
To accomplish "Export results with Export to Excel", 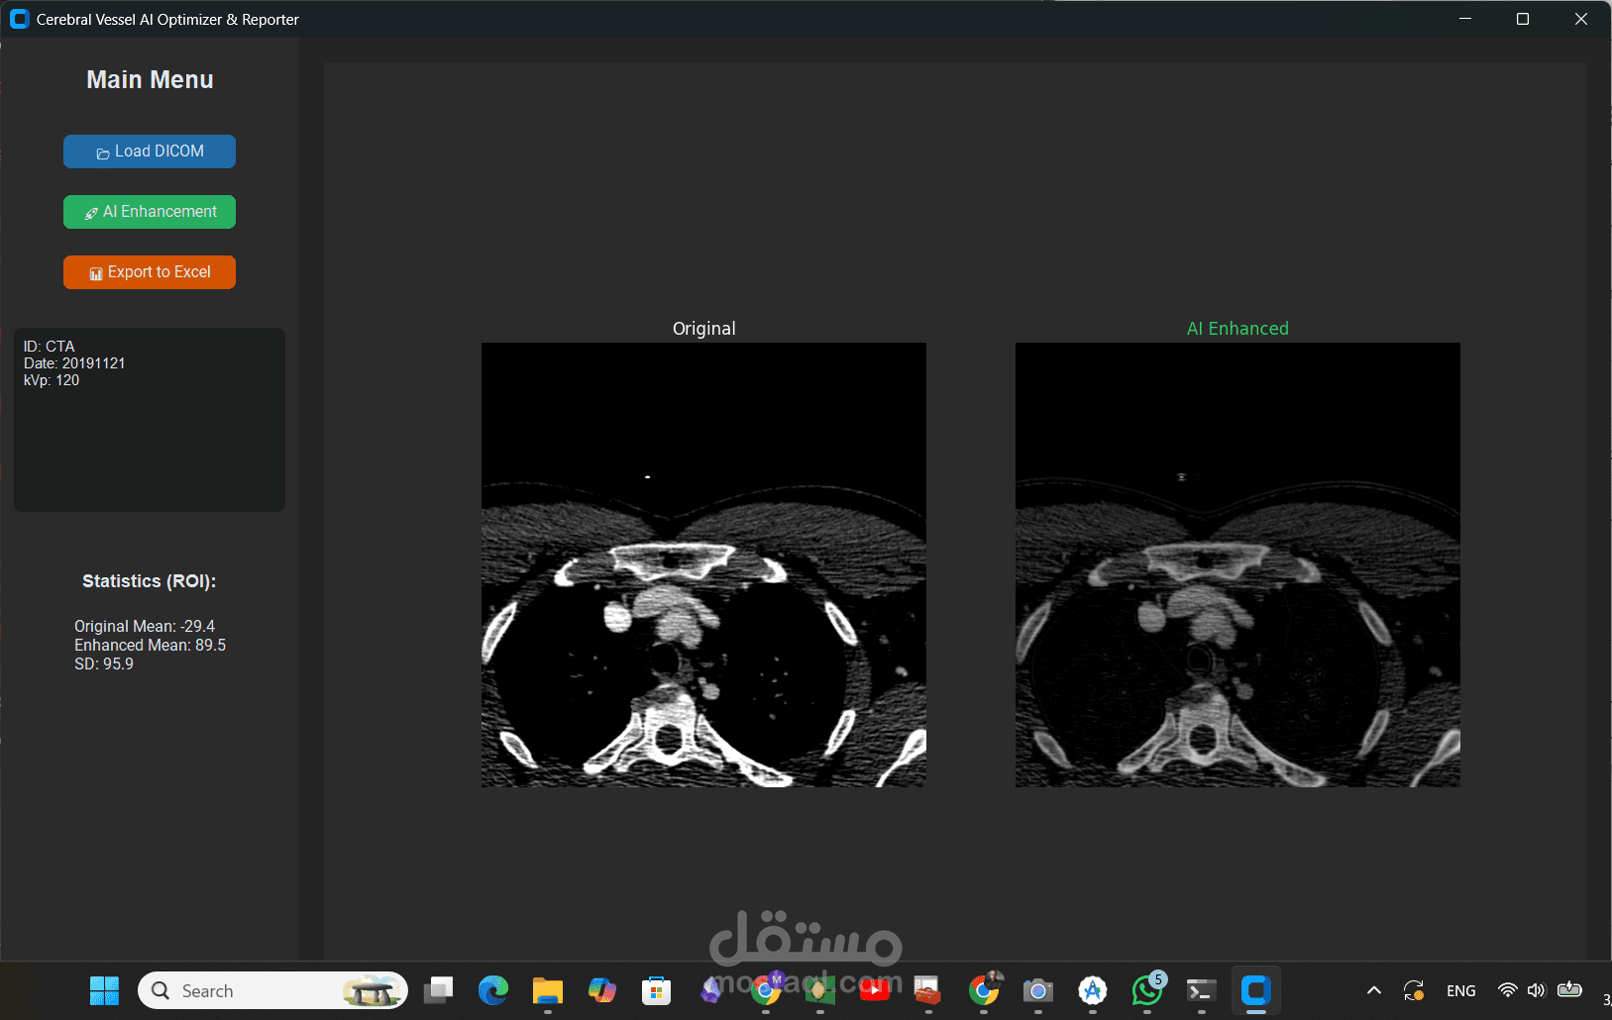I will click(x=150, y=272).
